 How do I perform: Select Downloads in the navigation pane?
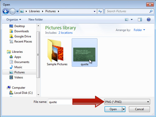click(22, 31)
